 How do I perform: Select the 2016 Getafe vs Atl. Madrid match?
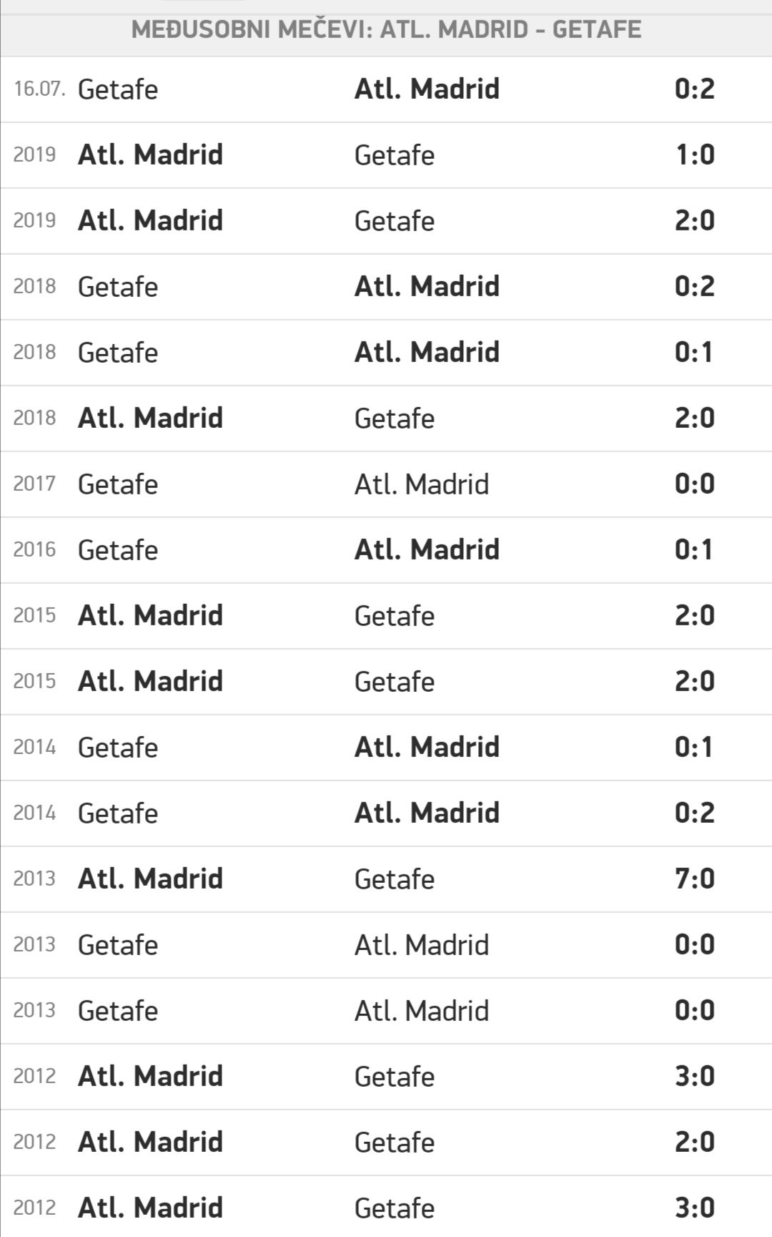coord(386,550)
